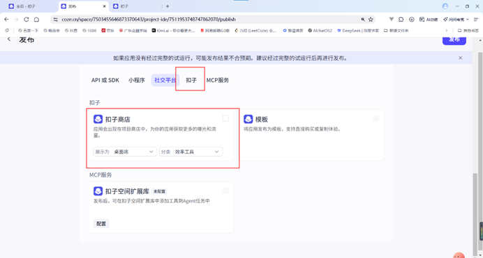Viewport: 483px width, 258px height.
Task: Open the 1688 bookmark
Action: (89, 31)
